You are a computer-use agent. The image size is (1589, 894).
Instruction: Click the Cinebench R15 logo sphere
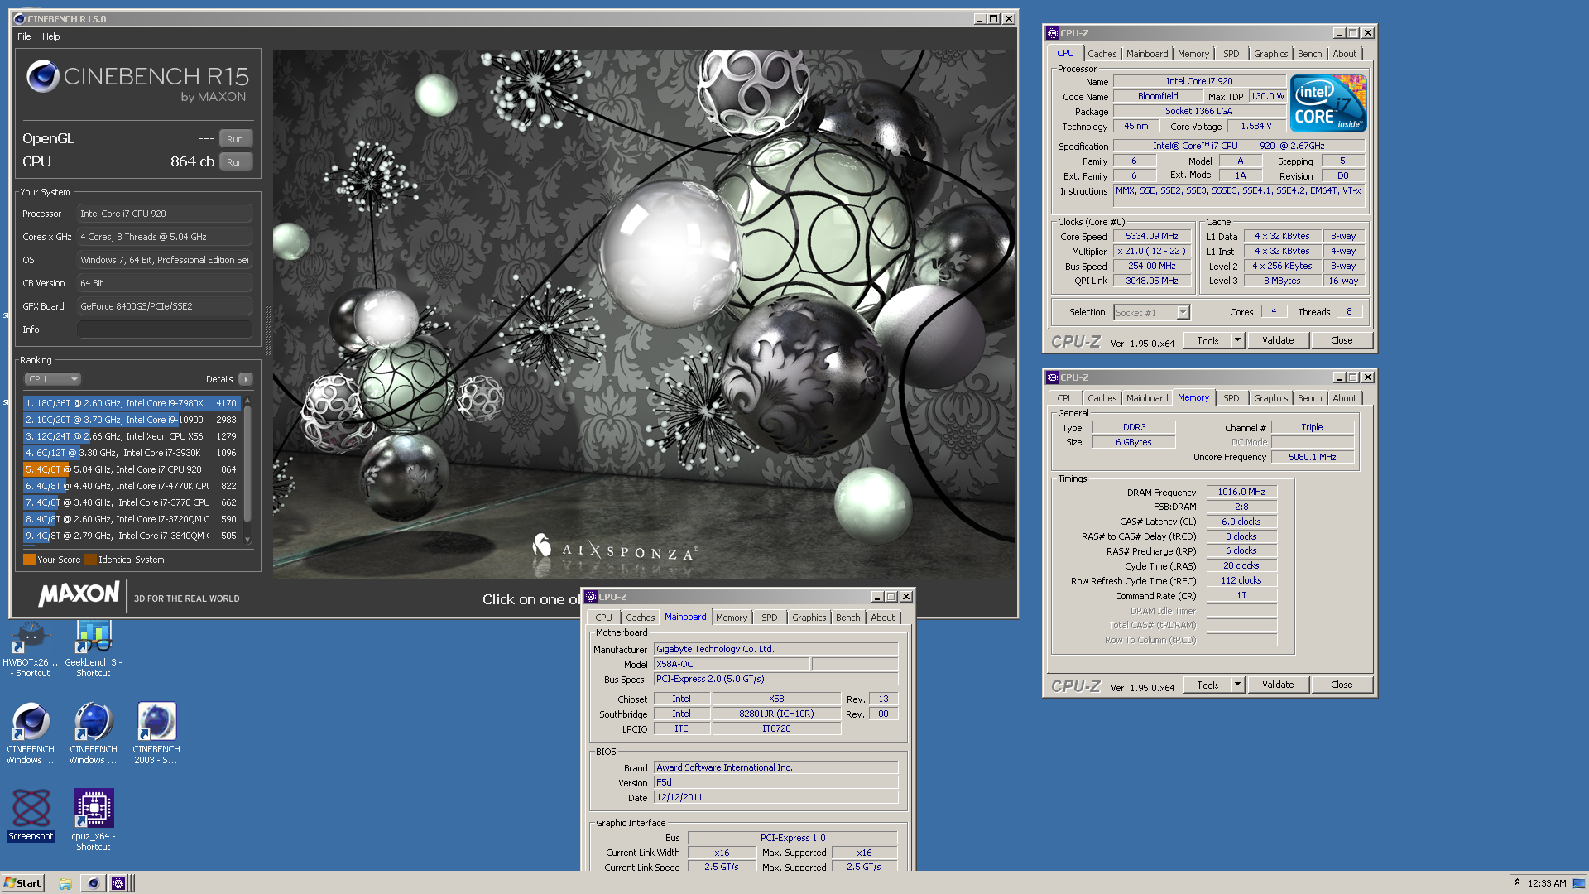(43, 77)
